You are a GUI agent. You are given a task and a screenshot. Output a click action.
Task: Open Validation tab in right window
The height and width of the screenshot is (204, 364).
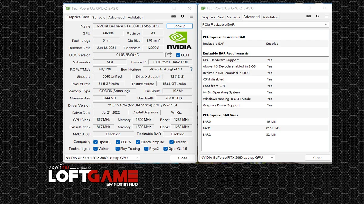click(x=271, y=17)
